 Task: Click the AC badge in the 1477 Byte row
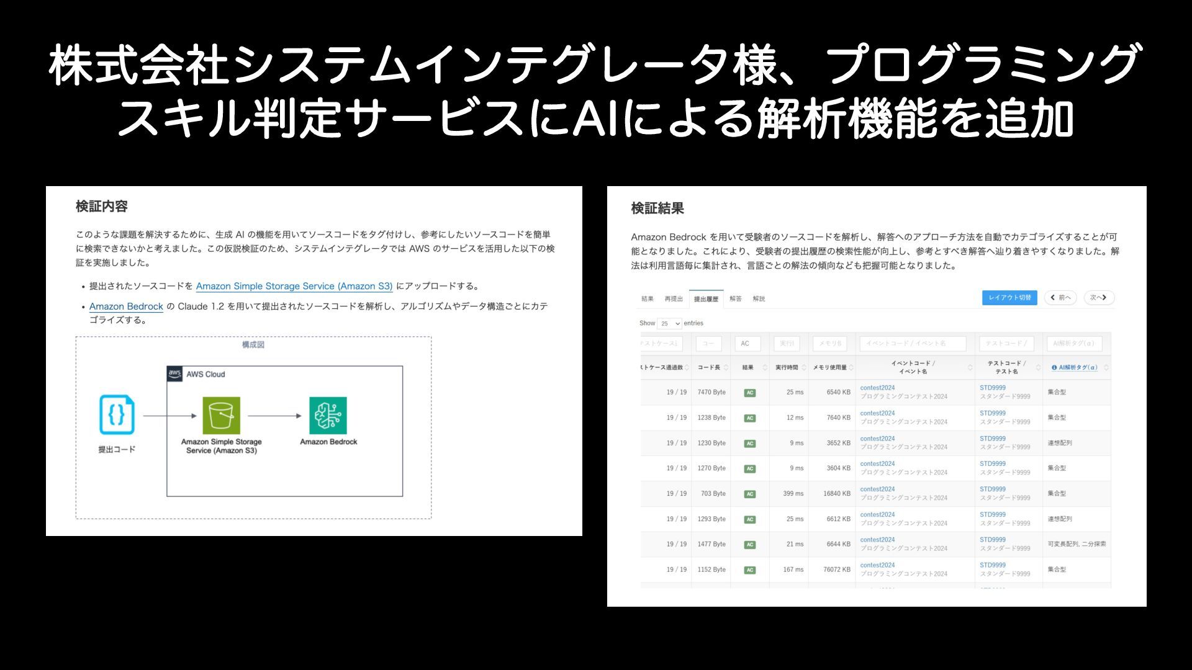coord(750,545)
